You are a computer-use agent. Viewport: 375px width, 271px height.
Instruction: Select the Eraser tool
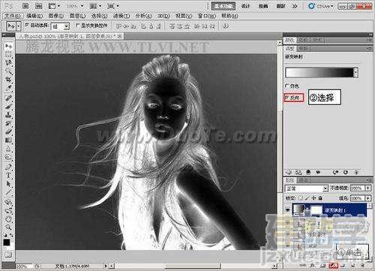tap(8, 131)
